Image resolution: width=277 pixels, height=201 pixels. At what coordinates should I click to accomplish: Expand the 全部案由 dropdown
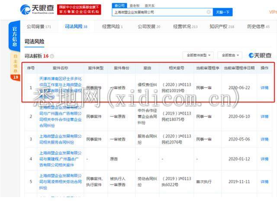pos(230,55)
